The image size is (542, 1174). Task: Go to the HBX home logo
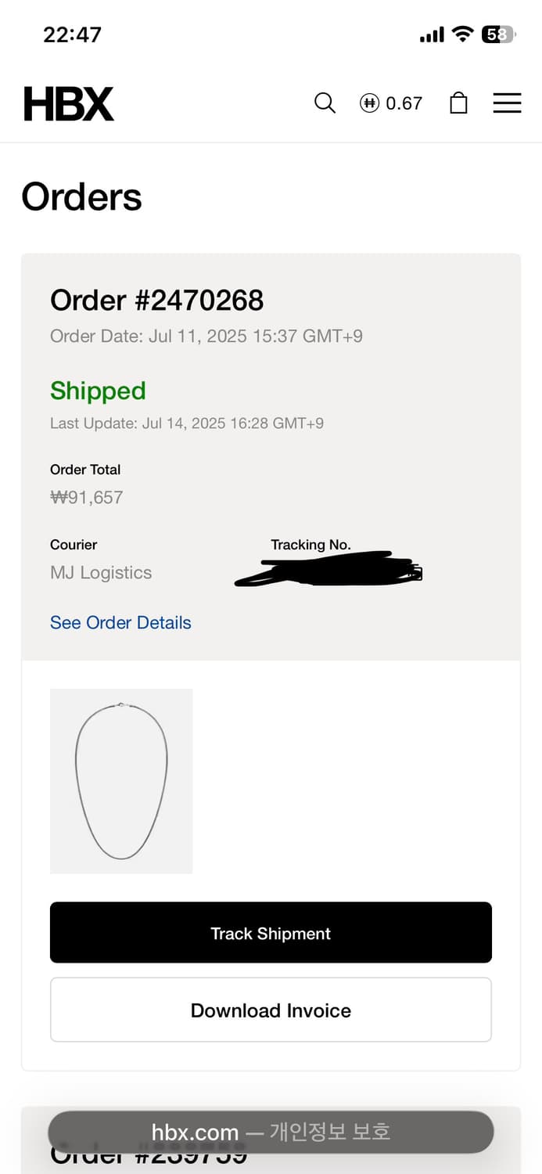[69, 104]
